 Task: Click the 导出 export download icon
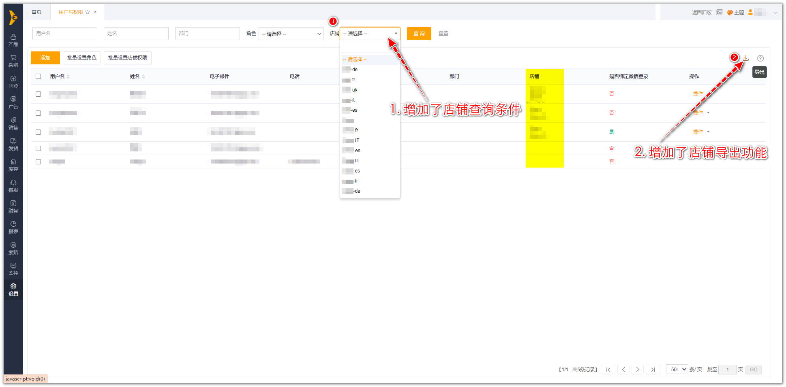click(x=746, y=58)
